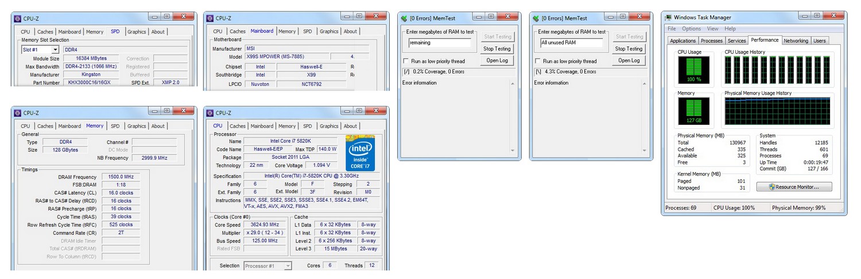Click the scroll-down arrow in the 0.2% coverage MemTest window
861x279 pixels.
click(x=513, y=151)
